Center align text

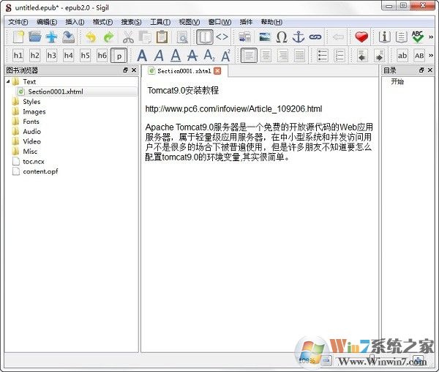coord(266,56)
